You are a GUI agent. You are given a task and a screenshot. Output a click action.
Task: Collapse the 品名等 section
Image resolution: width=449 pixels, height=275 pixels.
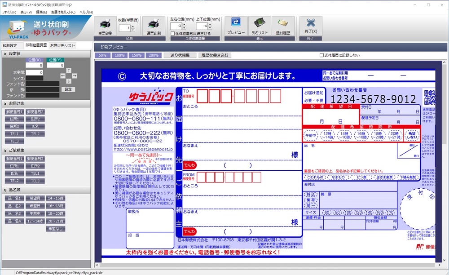click(x=5, y=190)
